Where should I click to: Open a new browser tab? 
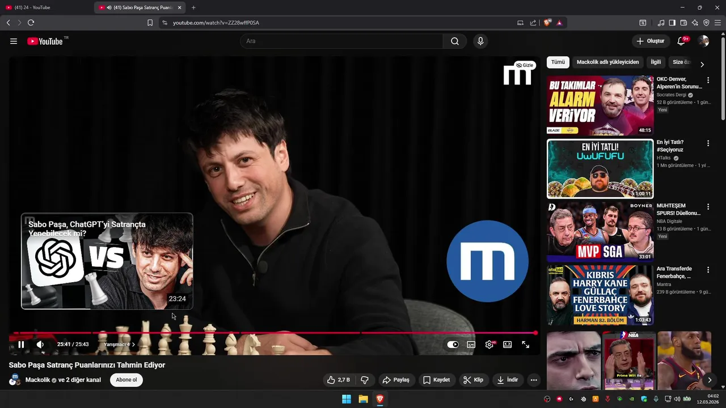pyautogui.click(x=193, y=7)
